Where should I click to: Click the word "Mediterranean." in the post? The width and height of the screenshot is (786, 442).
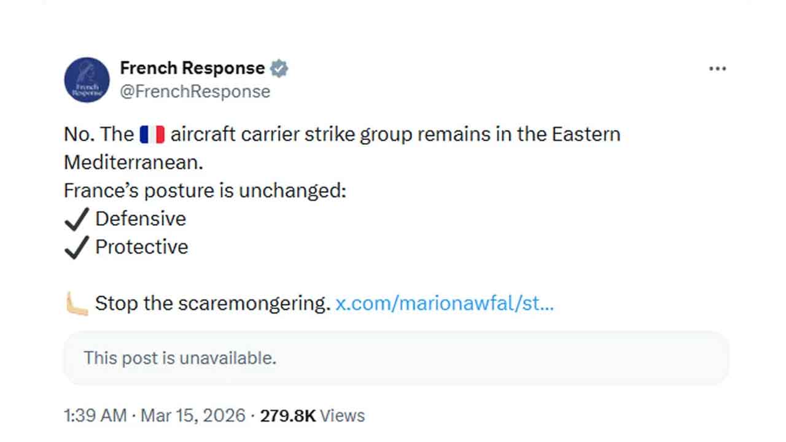coord(133,162)
